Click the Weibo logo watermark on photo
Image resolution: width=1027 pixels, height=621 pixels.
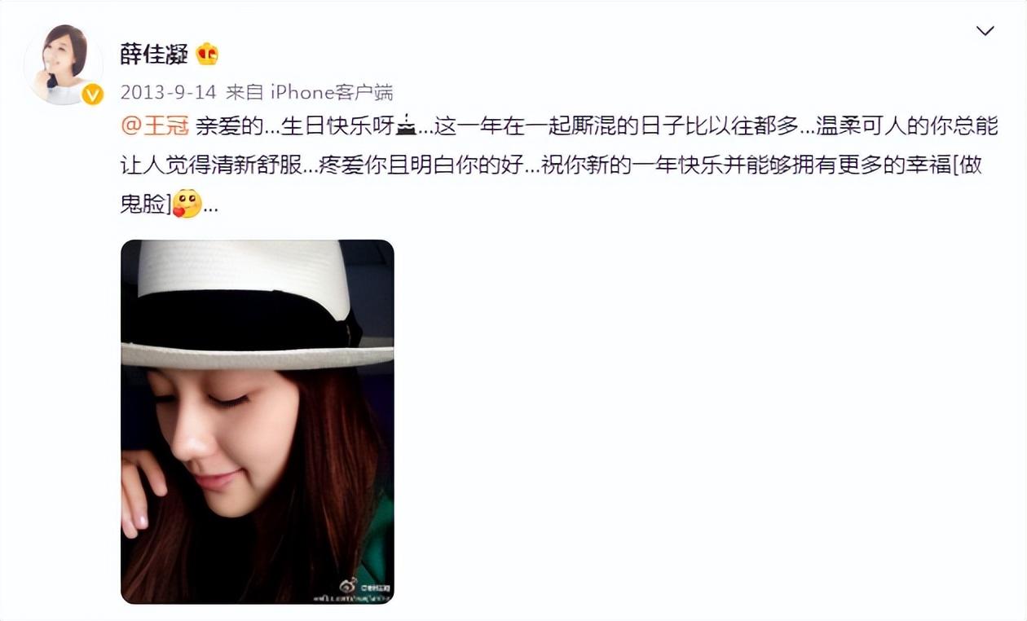pos(349,586)
